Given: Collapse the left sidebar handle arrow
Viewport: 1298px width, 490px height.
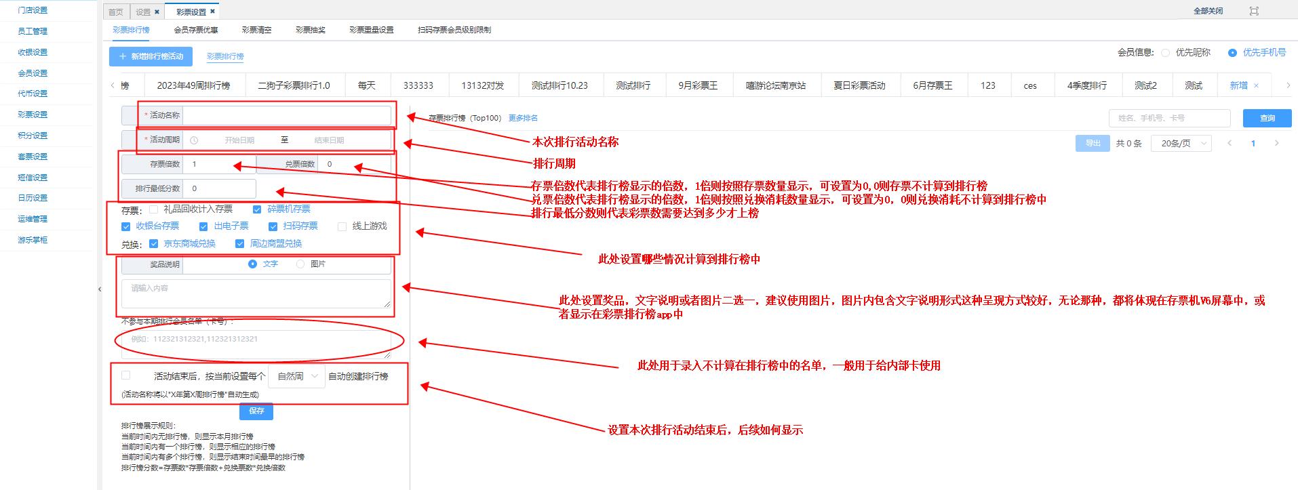Looking at the screenshot, I should click(x=100, y=289).
